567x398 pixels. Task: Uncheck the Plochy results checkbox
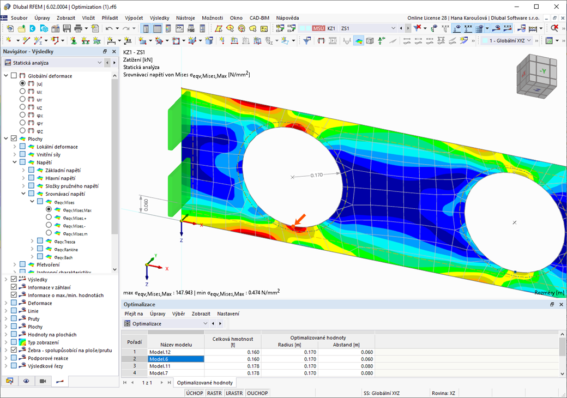click(14, 138)
